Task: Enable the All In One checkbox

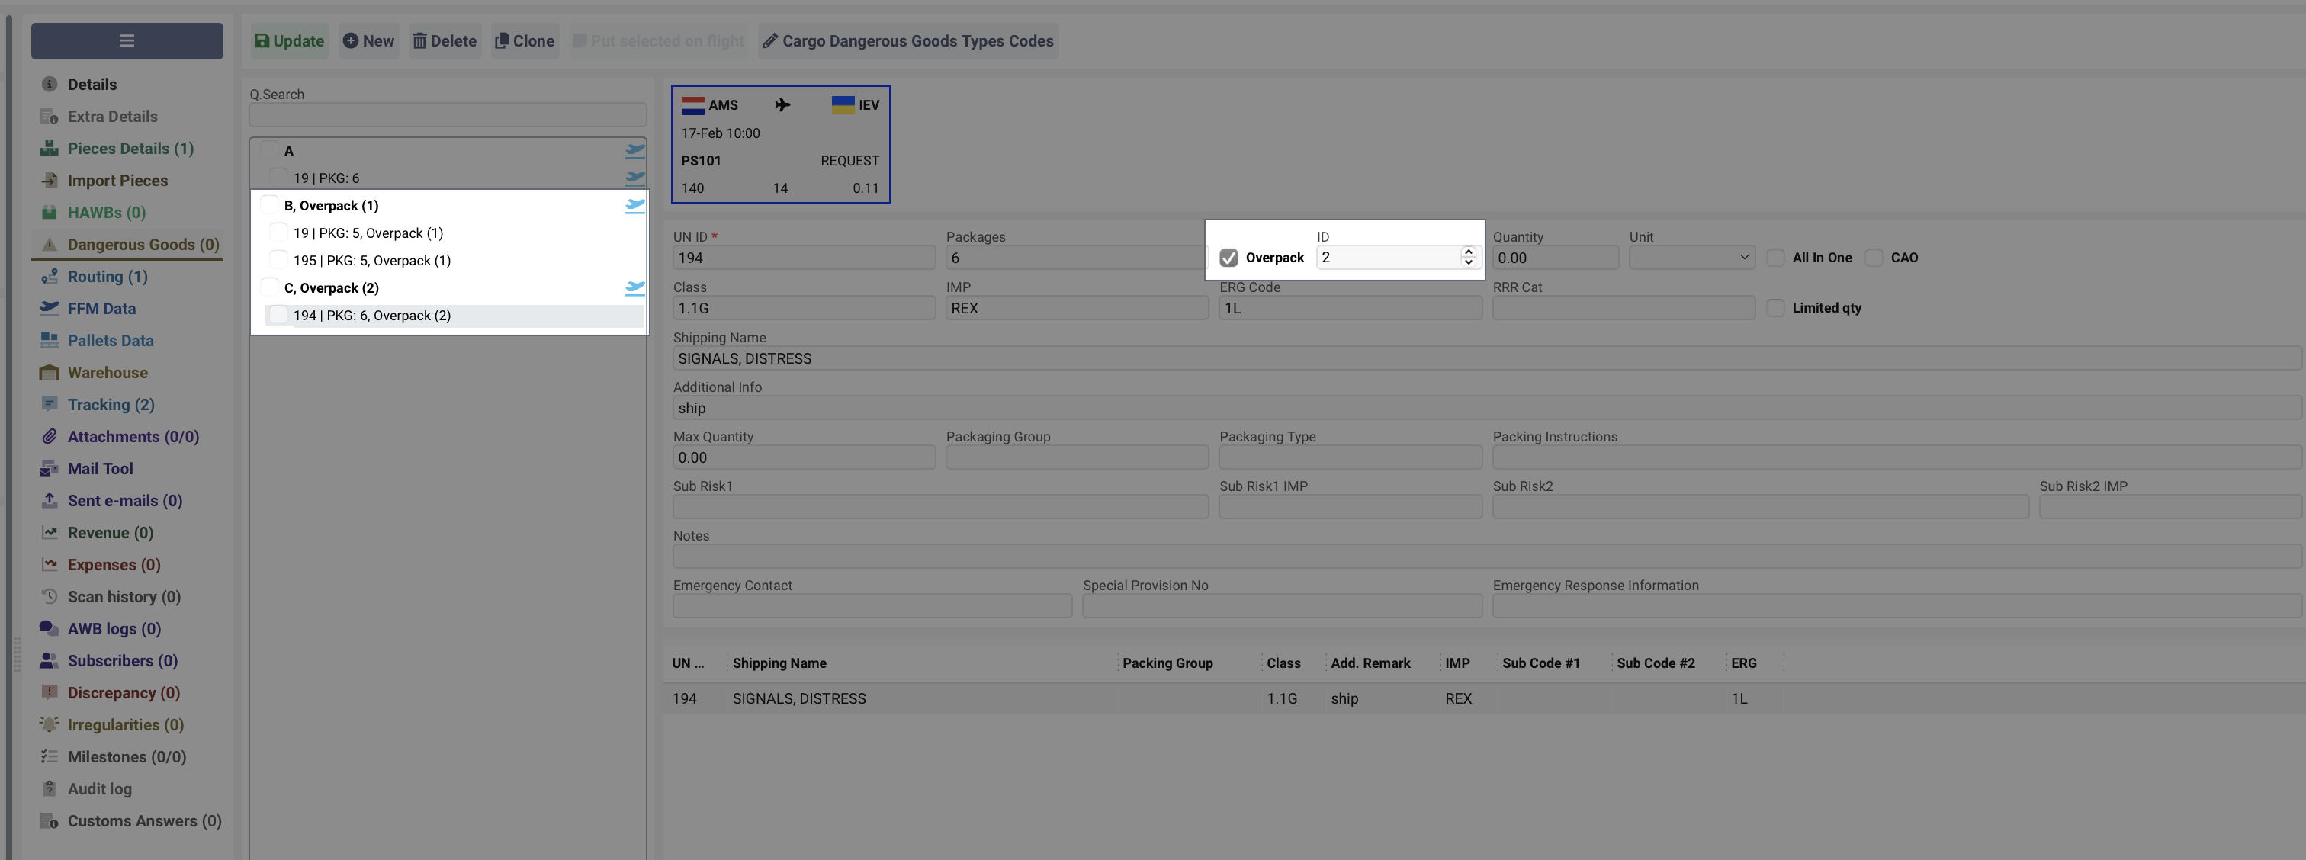Action: coord(1774,258)
